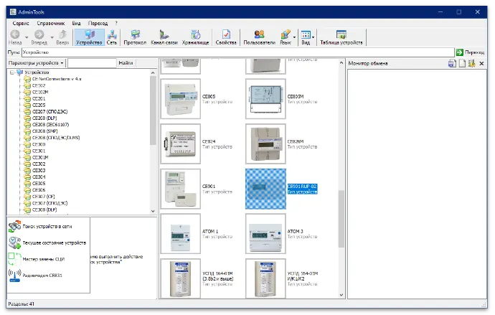
Task: Open the Пользователи users icon
Action: point(258,37)
